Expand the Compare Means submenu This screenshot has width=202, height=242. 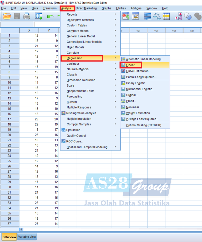coord(77,31)
